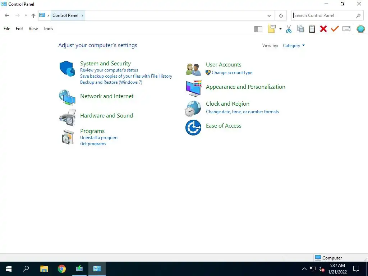Click the Programs disc box icon
Screen dimensions: 368x276
pyautogui.click(x=68, y=137)
